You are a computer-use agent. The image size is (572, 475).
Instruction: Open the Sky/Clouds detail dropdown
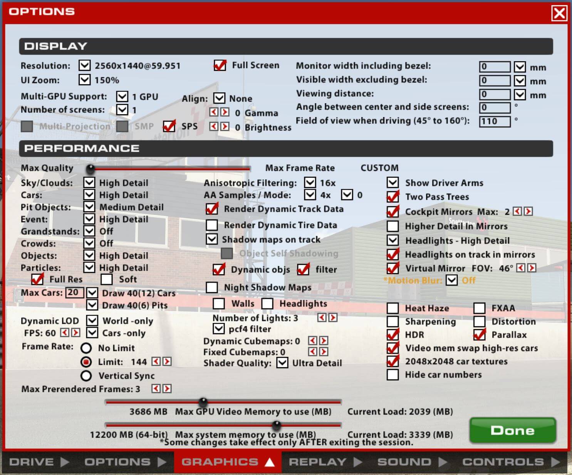coord(89,183)
